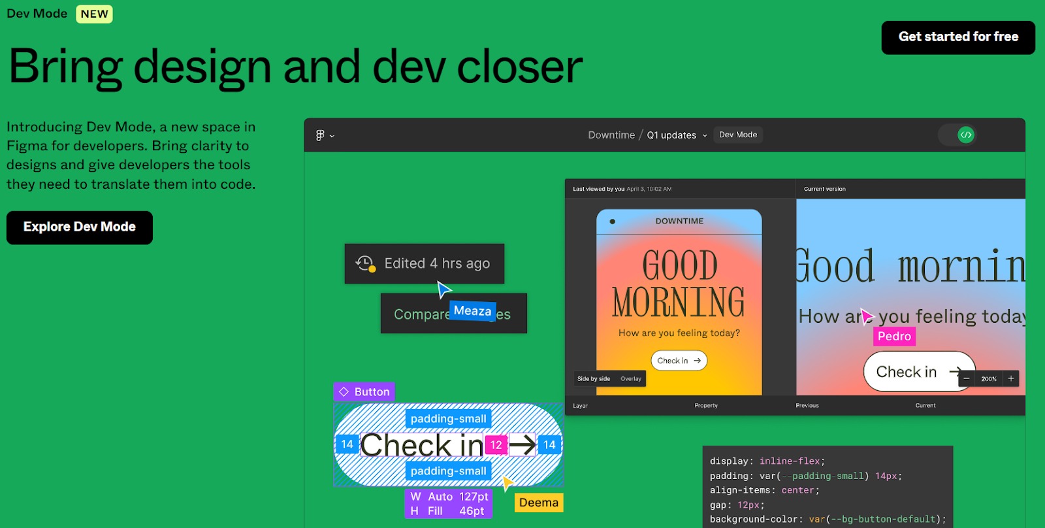Click the DOWNTIME title in phone preview
The height and width of the screenshot is (528, 1045).
tap(679, 221)
